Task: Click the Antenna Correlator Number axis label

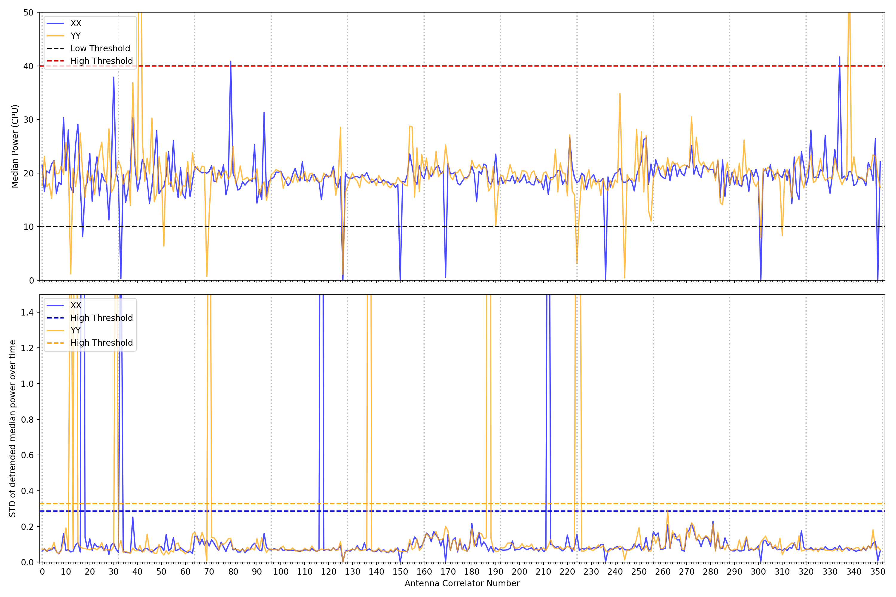Action: tap(462, 583)
